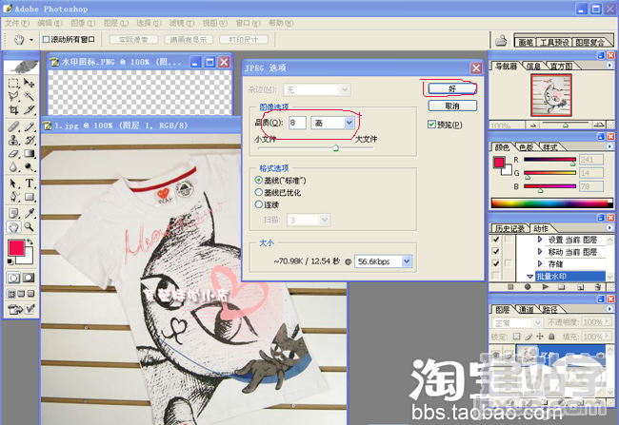This screenshot has height=425, width=619.
Task: Click the 取消 button in JPEG dialog
Action: [452, 106]
